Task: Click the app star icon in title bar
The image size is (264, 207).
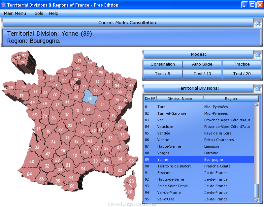Action: [3, 5]
